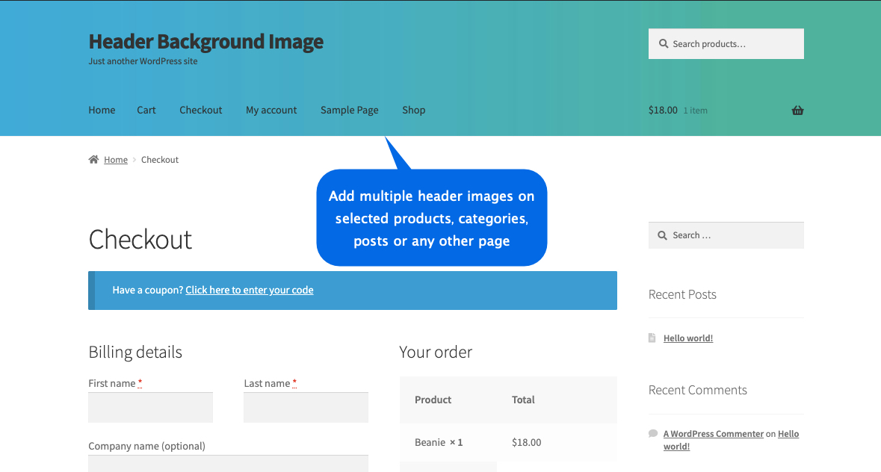Open the "Cart" menu item

[x=146, y=110]
